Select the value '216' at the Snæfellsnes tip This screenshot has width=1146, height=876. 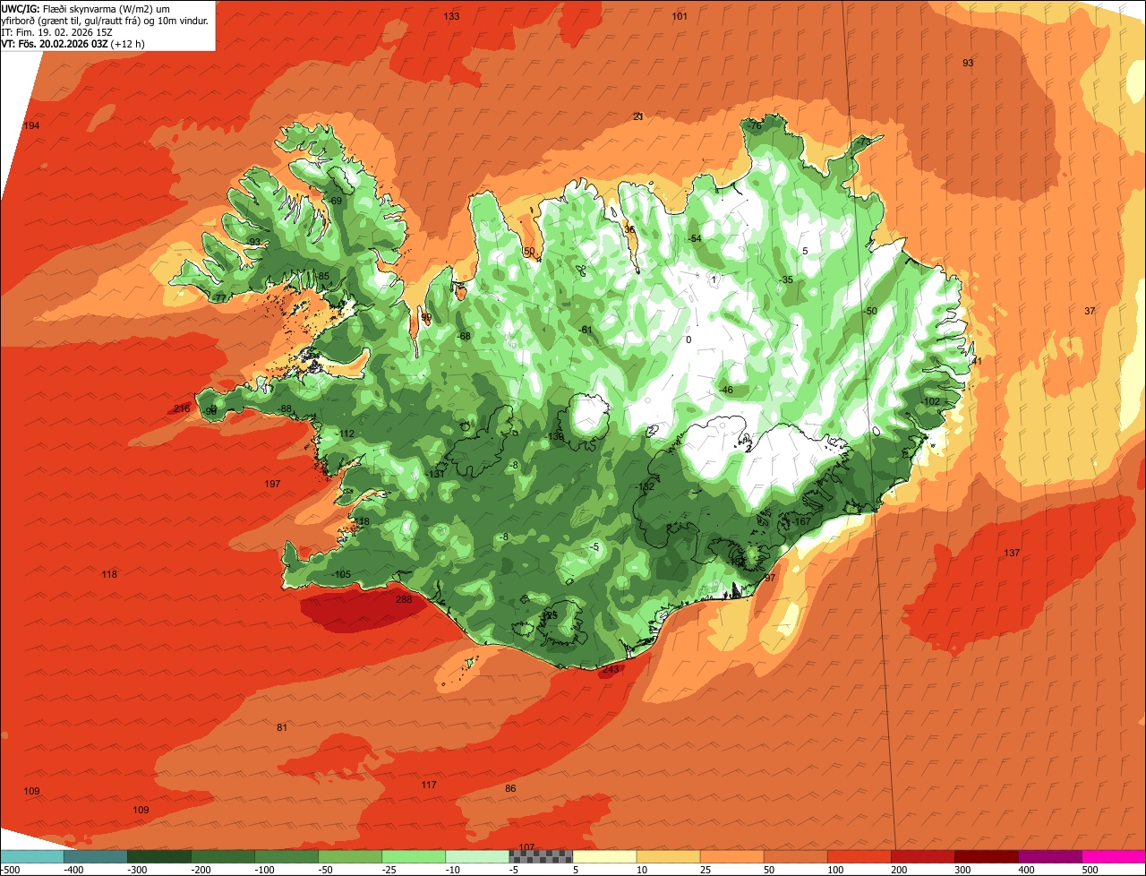tap(182, 409)
